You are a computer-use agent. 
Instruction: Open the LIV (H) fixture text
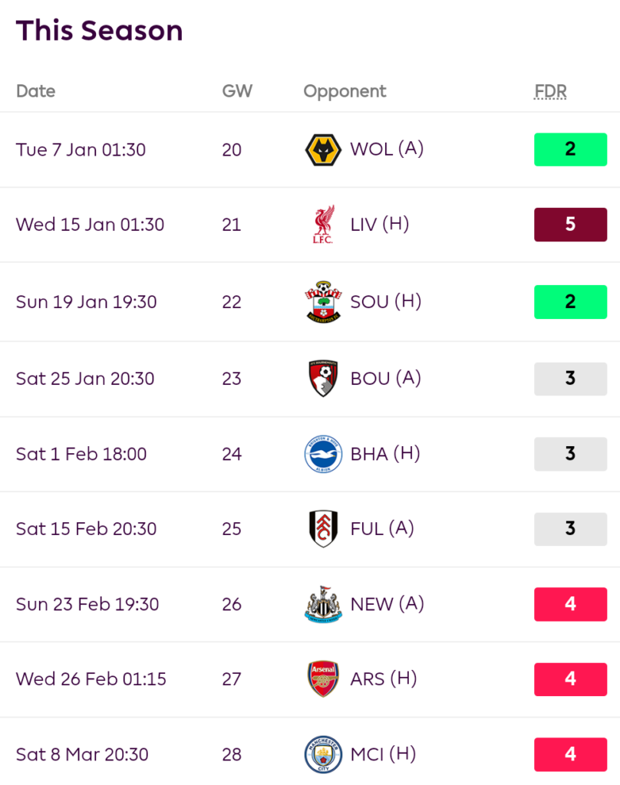380,225
